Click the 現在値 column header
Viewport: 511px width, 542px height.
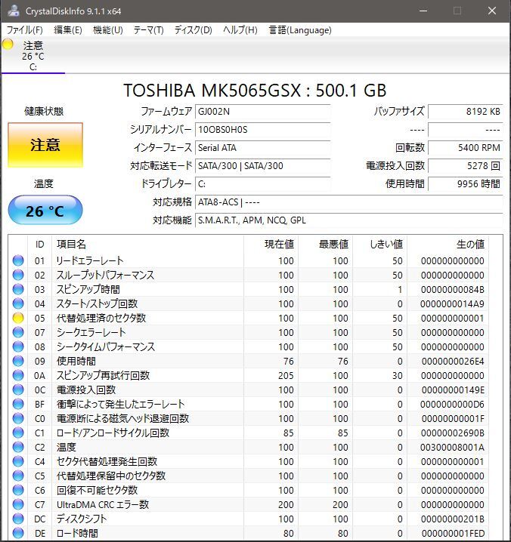point(271,245)
